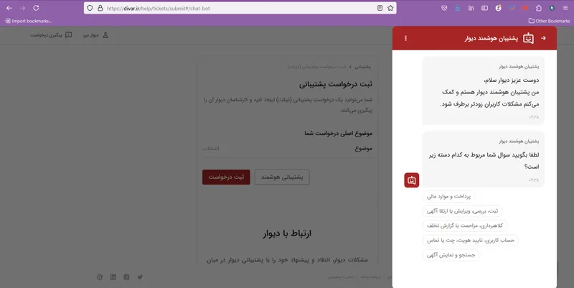Reload the page with the refresh icon
The width and height of the screenshot is (574, 288).
36,8
